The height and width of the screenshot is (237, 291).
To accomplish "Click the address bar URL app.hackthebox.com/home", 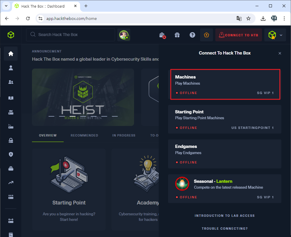I will 72,18.
